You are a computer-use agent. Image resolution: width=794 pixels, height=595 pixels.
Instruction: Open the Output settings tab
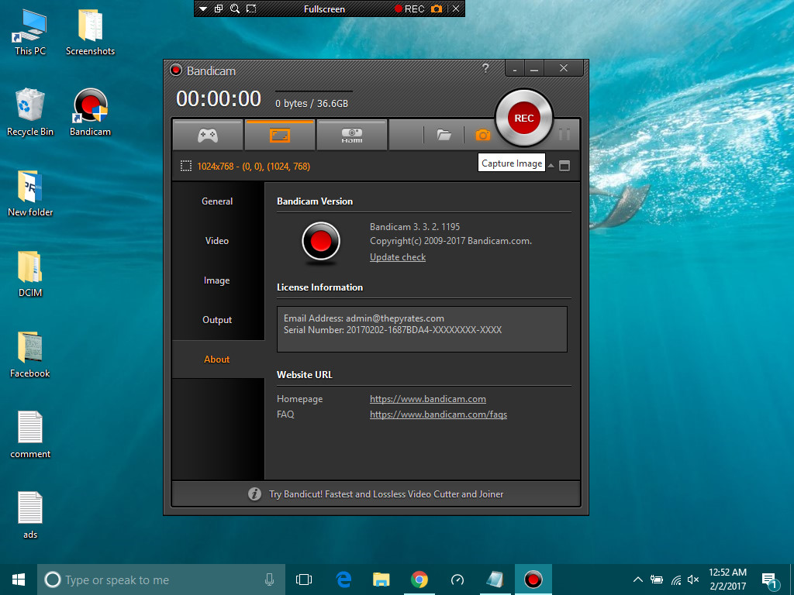(218, 320)
